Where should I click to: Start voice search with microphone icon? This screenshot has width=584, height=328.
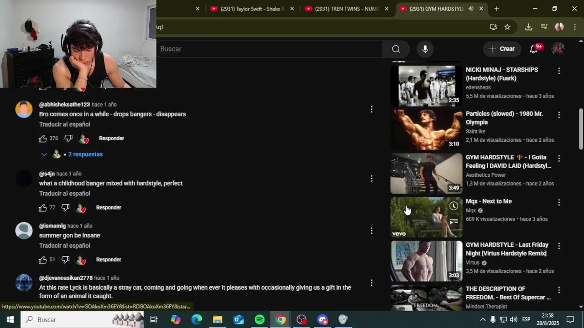point(425,49)
